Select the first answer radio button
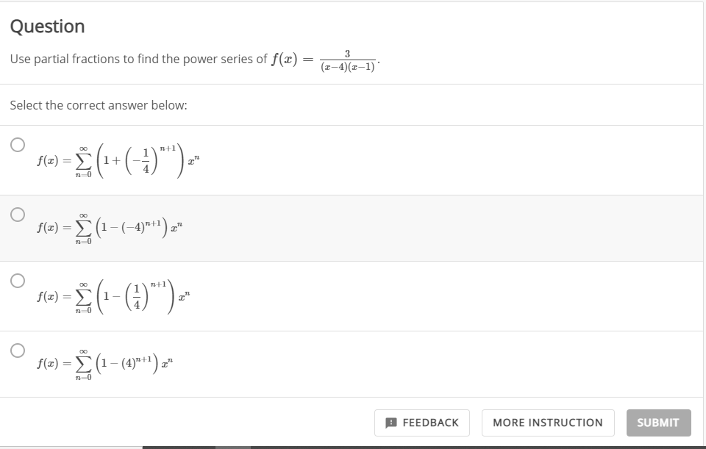This screenshot has width=706, height=449. click(x=16, y=144)
